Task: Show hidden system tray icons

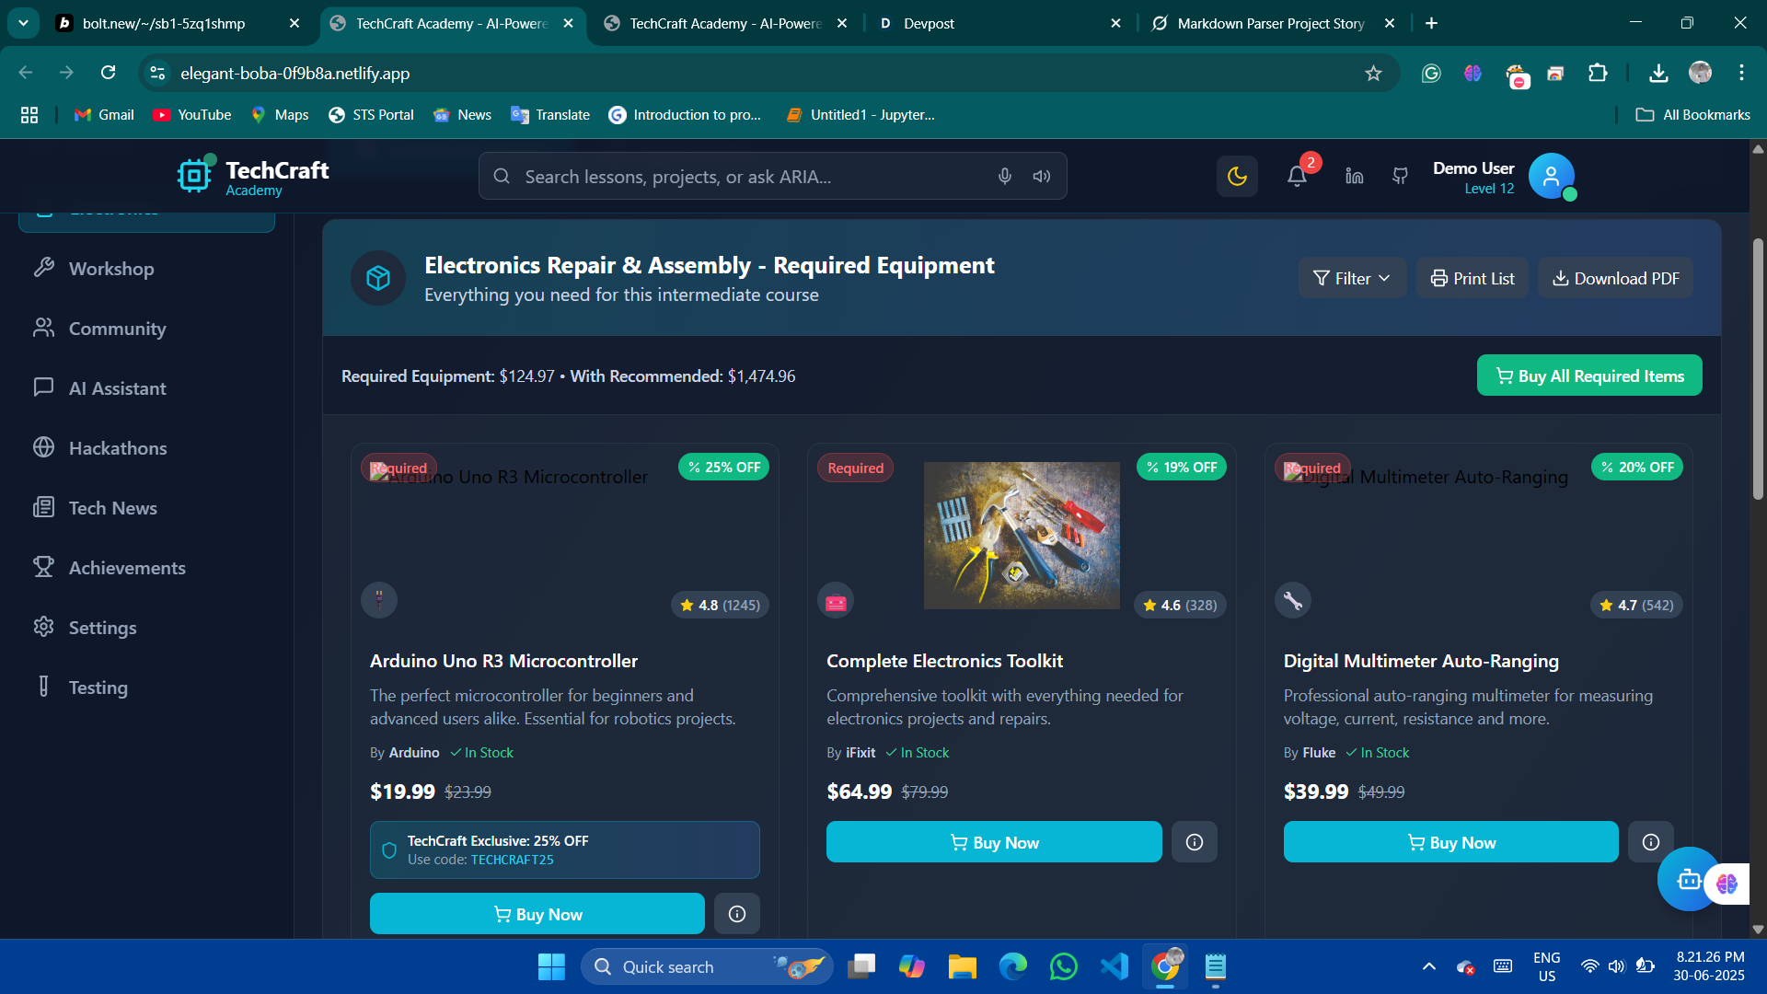Action: 1428,966
